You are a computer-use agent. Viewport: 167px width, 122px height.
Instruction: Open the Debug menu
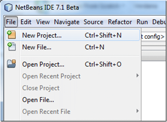click(159, 22)
